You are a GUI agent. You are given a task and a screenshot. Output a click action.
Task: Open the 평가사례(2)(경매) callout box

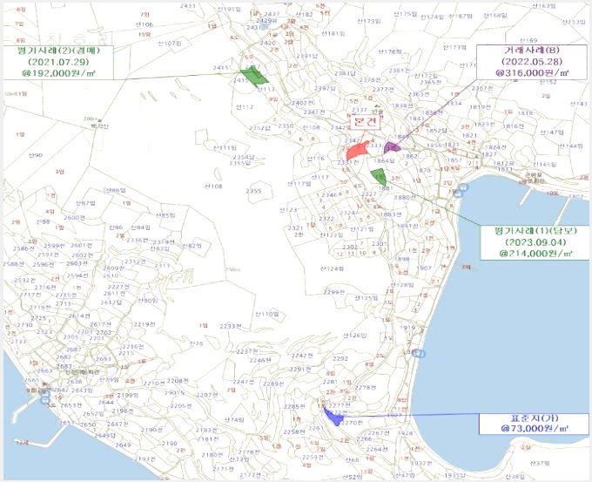[x=57, y=63]
